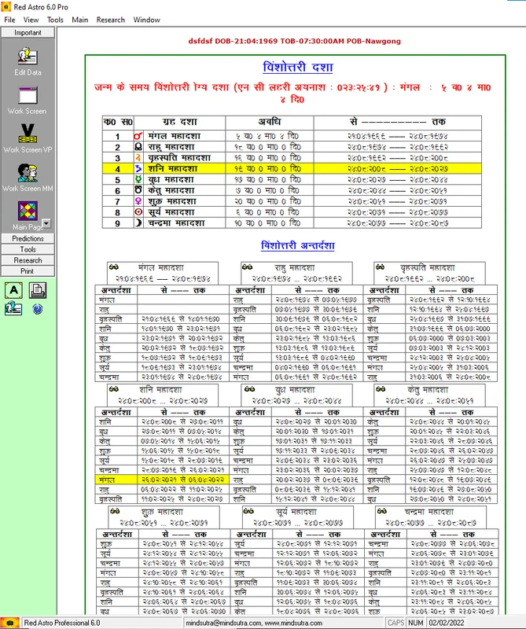Select the राहु महादशा row text
Screen dimensions: 526x629
click(x=171, y=147)
